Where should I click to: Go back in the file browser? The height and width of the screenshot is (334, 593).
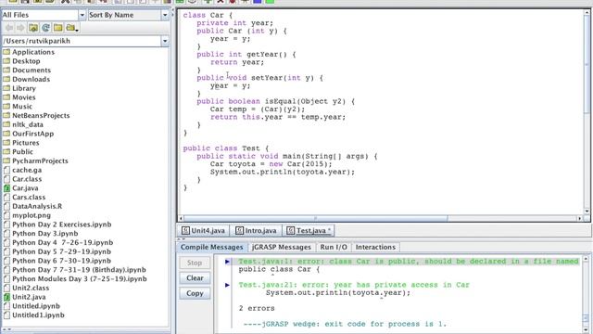(9, 28)
